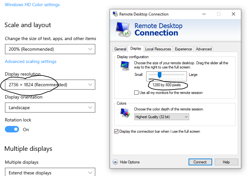This screenshot has width=250, height=176.
Task: Toggle the Rotation lock switch
Action: click(x=12, y=129)
